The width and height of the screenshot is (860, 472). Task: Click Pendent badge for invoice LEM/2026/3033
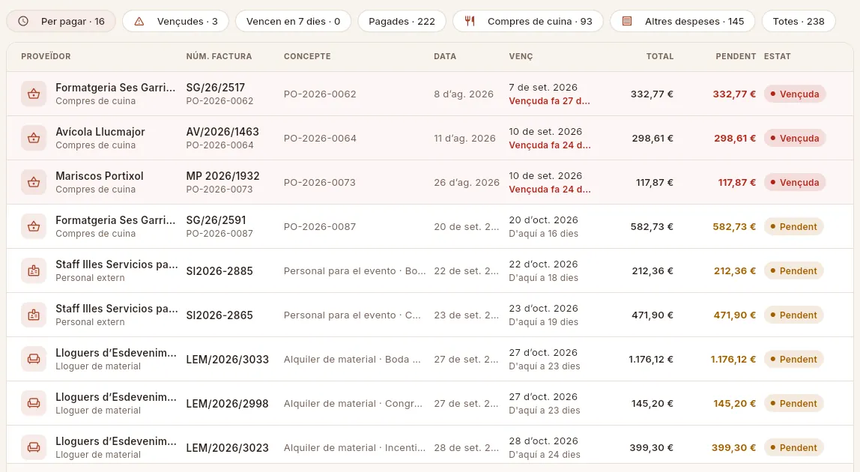[793, 359]
